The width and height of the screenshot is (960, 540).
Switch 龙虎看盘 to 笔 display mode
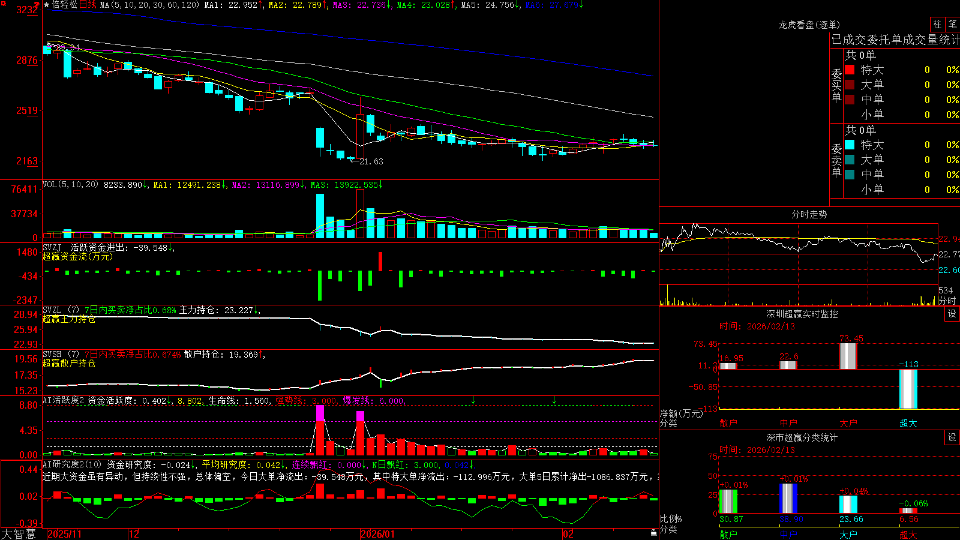pyautogui.click(x=952, y=24)
